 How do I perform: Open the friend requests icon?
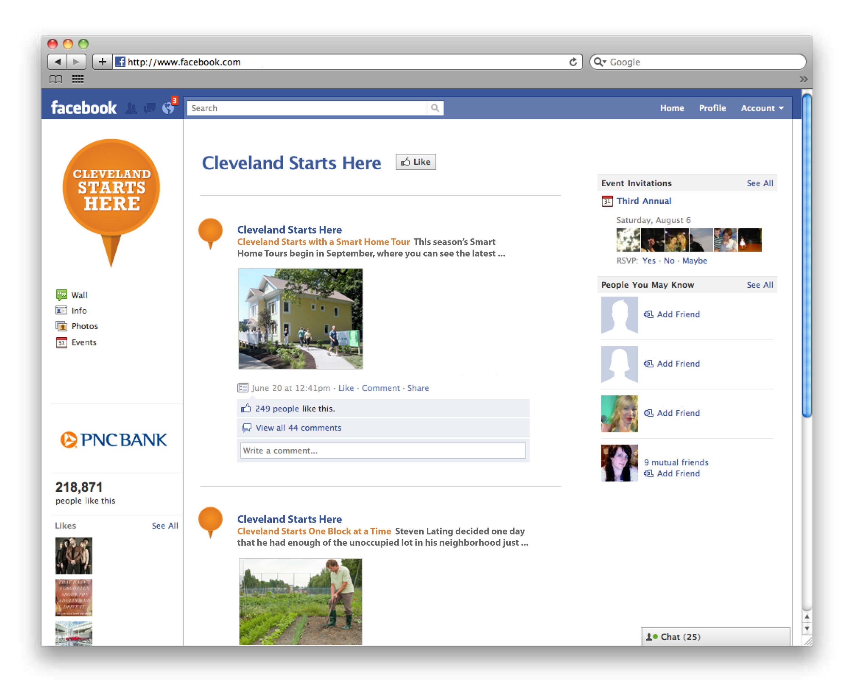[x=131, y=108]
